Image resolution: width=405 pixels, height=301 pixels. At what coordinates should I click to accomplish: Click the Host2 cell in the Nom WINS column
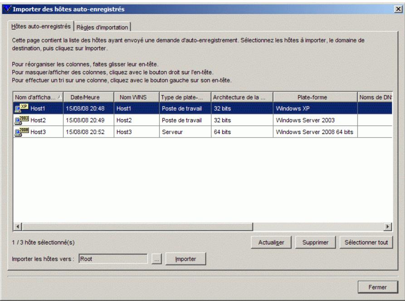(137, 120)
